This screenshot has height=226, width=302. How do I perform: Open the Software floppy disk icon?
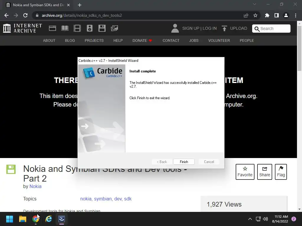tap(102, 28)
